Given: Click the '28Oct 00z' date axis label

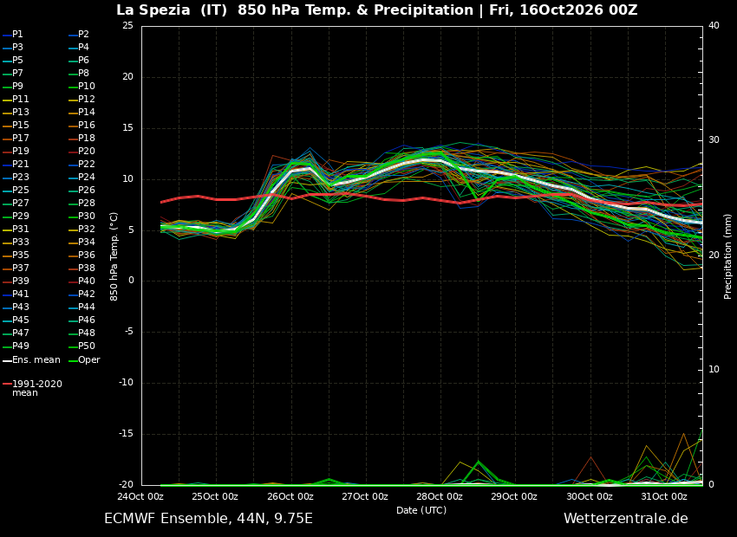Looking at the screenshot, I should click(440, 496).
